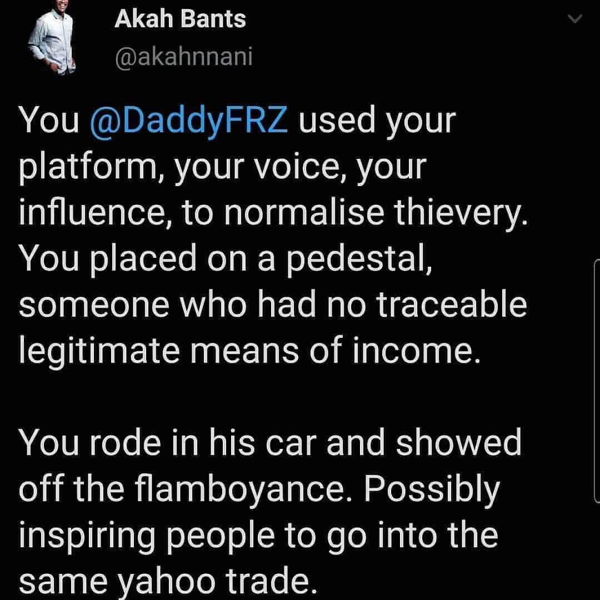This screenshot has width=600, height=600.
Task: Expand the tweet options chevron
Action: pyautogui.click(x=576, y=20)
